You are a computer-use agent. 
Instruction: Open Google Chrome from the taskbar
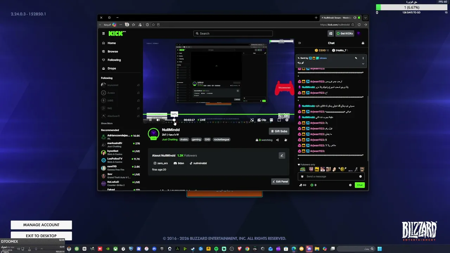(247, 249)
